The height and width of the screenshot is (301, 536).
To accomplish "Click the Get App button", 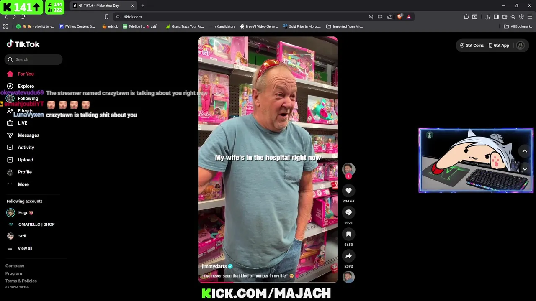I will pos(498,46).
